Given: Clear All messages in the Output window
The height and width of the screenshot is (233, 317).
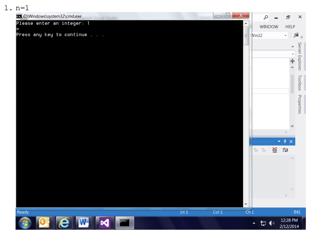Looking at the screenshot, I should [275, 150].
